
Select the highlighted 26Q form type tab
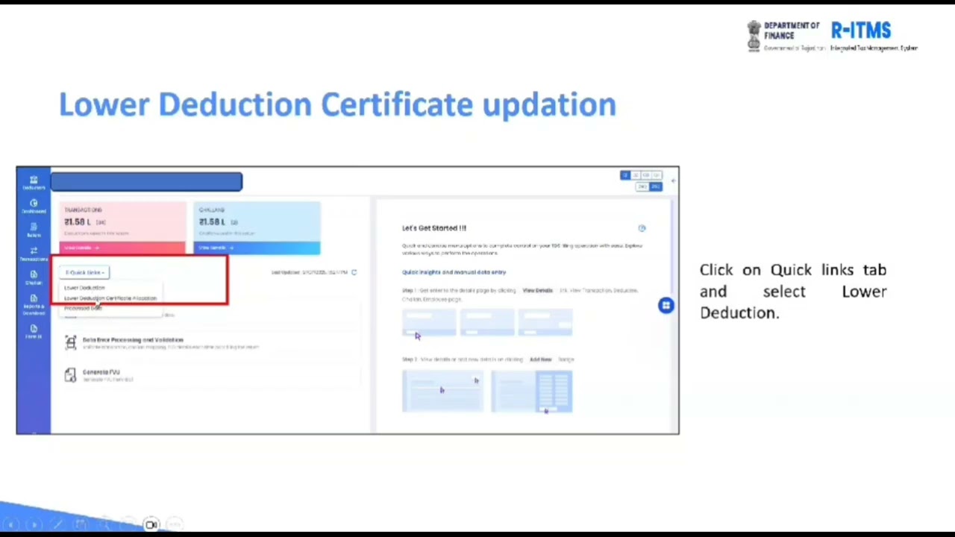pyautogui.click(x=656, y=186)
